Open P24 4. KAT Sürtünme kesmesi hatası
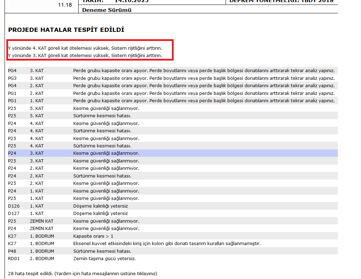 point(102,131)
